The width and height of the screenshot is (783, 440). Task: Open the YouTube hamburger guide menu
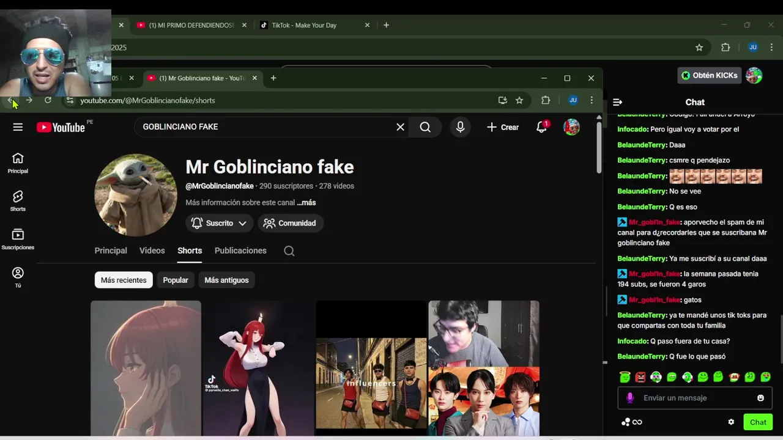[x=18, y=127]
